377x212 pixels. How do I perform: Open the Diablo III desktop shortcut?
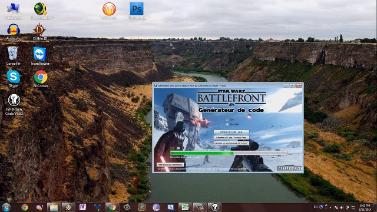(39, 32)
